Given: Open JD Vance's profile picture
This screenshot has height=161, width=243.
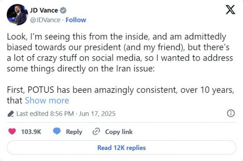Looking at the screenshot, I should [17, 14].
